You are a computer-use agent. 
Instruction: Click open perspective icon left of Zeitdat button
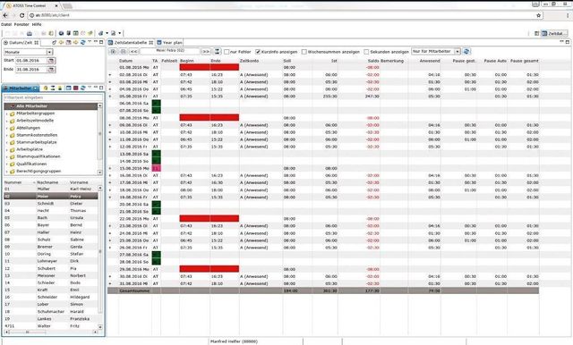pyautogui.click(x=537, y=33)
